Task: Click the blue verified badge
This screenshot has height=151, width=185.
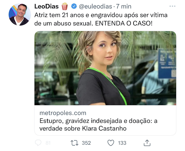Action: [x=74, y=6]
